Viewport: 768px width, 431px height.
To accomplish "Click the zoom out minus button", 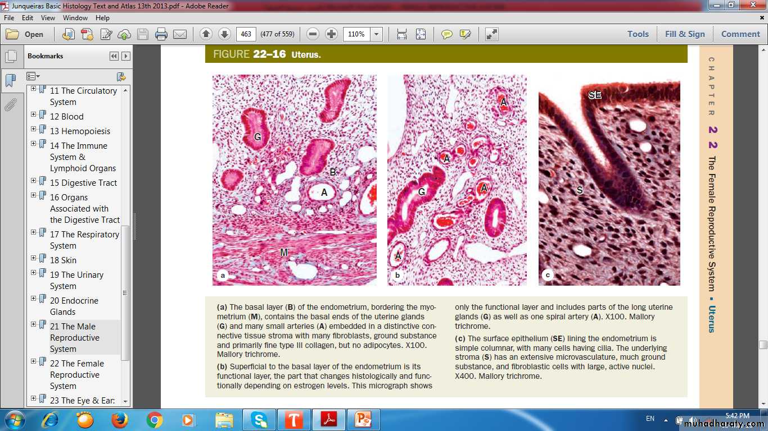I will pos(313,34).
